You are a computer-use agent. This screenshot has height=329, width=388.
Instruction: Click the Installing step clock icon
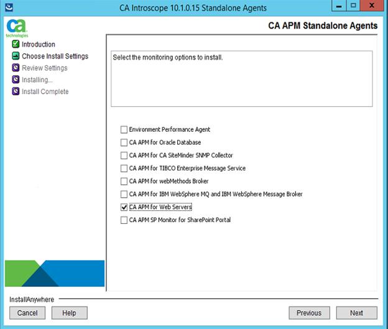(16, 80)
